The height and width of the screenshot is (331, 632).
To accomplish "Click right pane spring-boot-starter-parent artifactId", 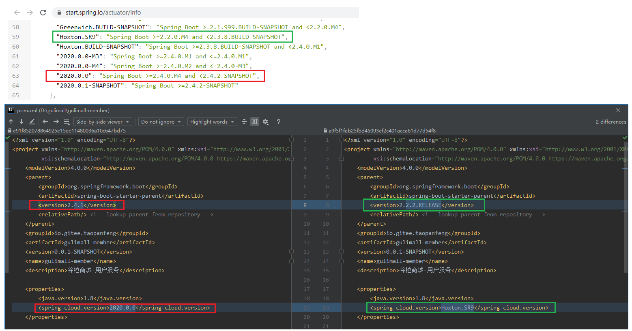I will pos(453,196).
